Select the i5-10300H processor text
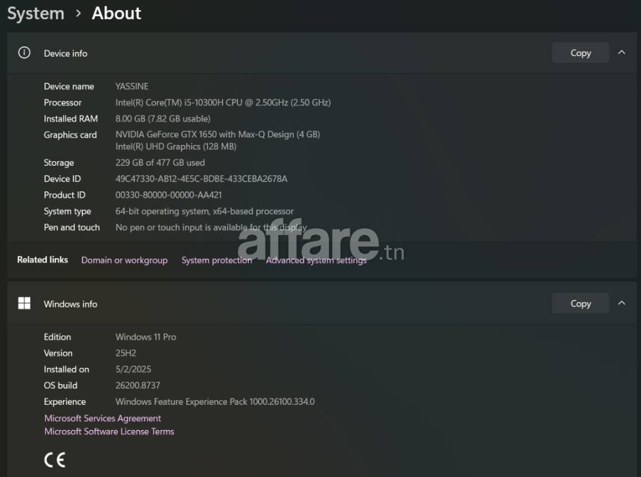This screenshot has width=641, height=477. pos(223,103)
